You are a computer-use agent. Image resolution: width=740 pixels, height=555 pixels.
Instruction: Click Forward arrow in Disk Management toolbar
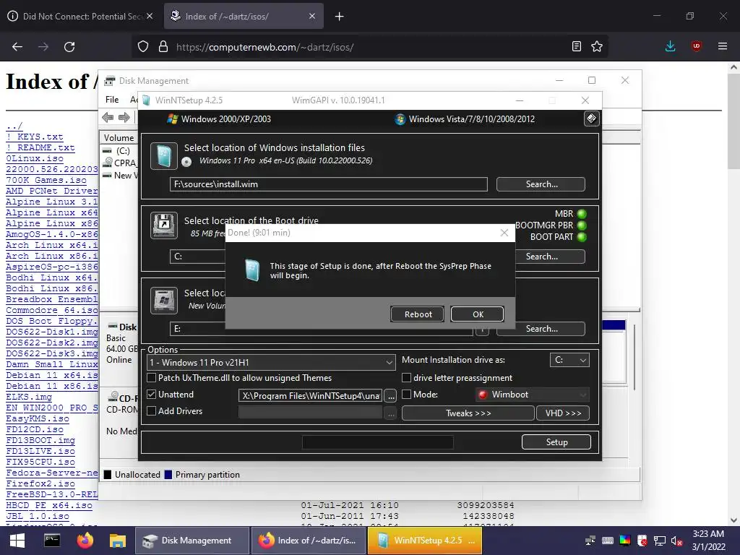coord(124,118)
